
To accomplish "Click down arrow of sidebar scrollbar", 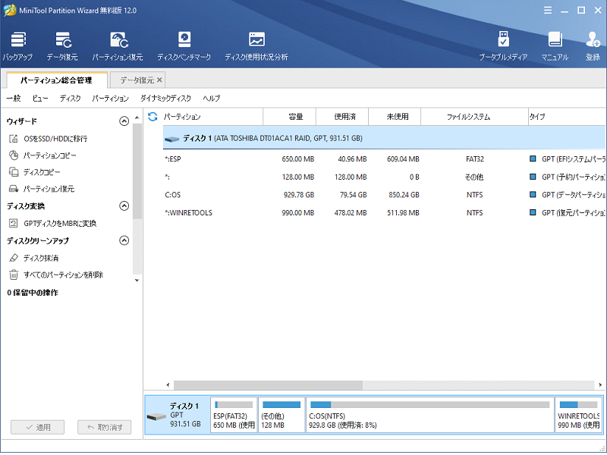I will 137,280.
